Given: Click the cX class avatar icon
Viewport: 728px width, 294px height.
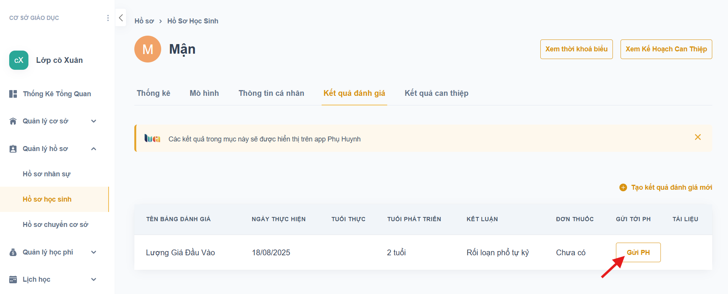Looking at the screenshot, I should 19,60.
